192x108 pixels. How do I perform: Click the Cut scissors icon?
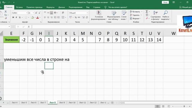[x=5, y=11]
